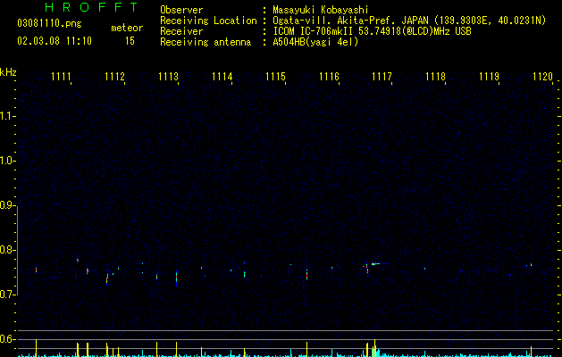Click the 1116 time axis marker
The width and height of the screenshot is (562, 357).
329,77
